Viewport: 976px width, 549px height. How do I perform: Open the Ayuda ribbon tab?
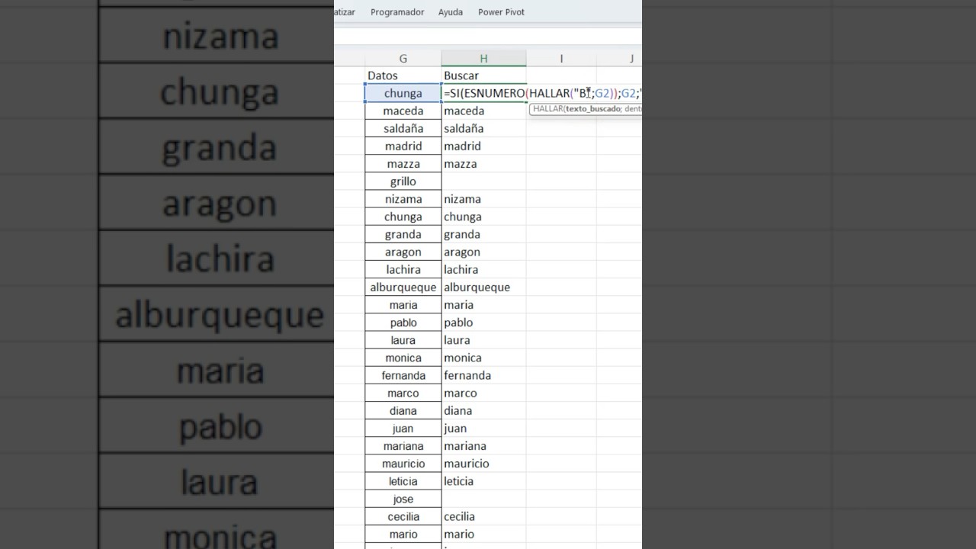(x=451, y=12)
